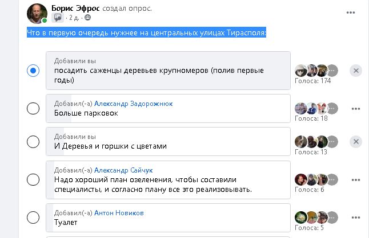Screen dimensions: 369x238
Task: Open three-dot menu for 'Больше парковок' option
Action: click(356, 108)
